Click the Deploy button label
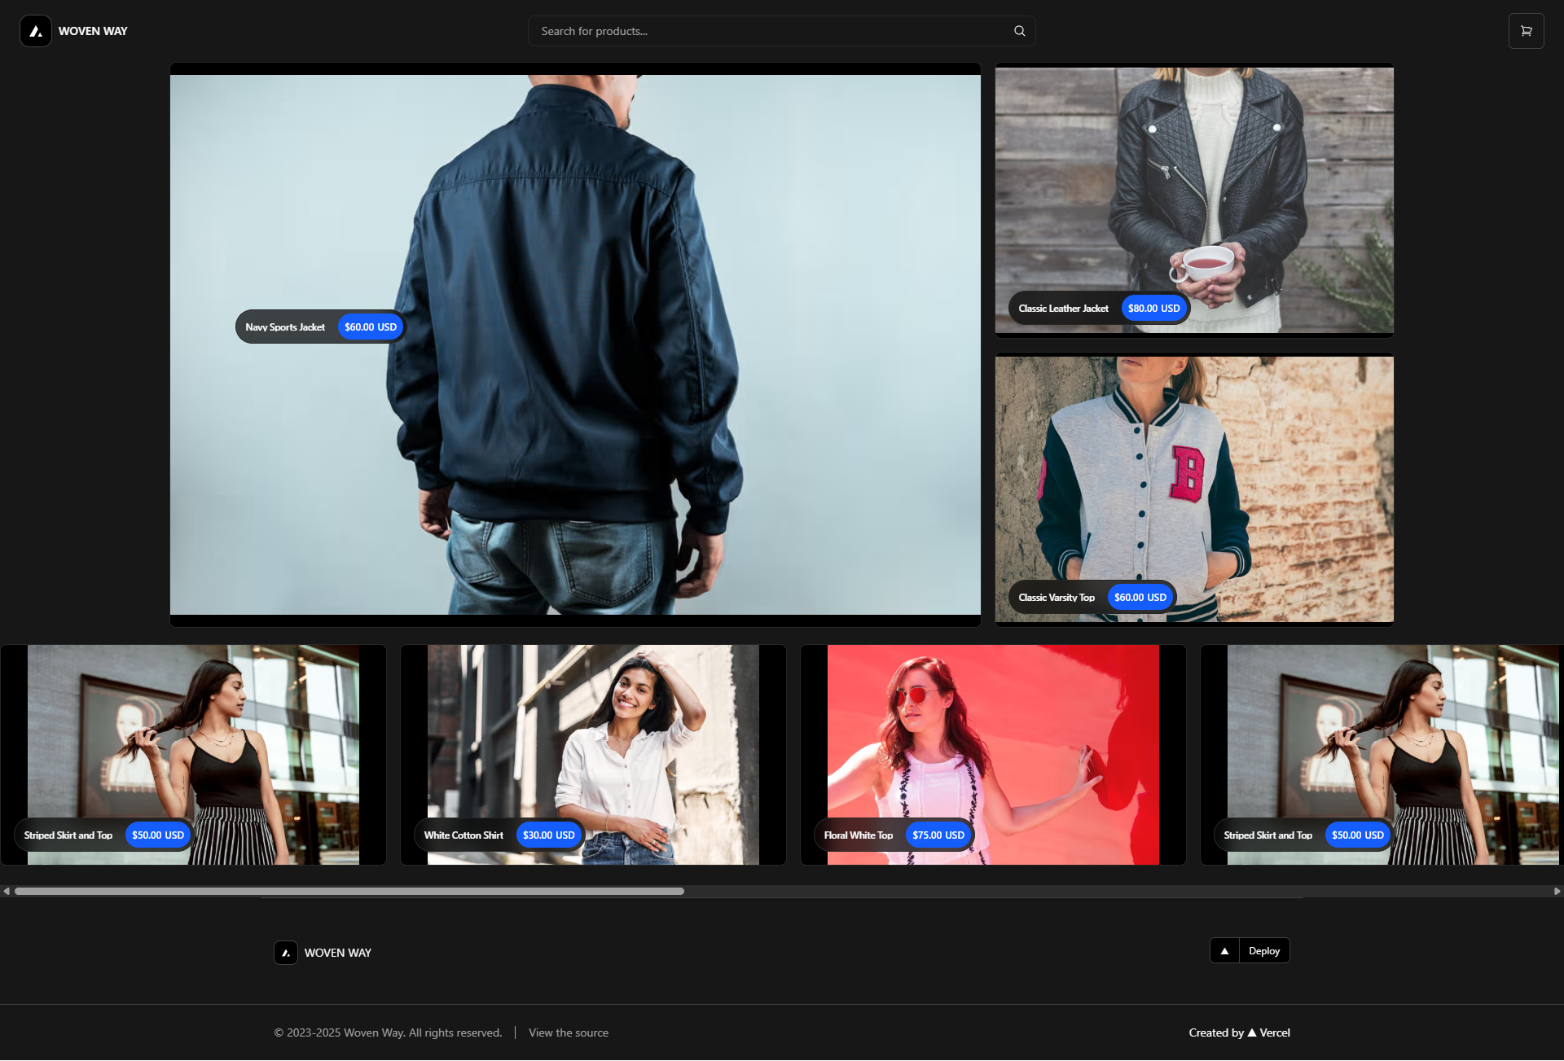Viewport: 1564px width, 1061px height. pos(1264,951)
